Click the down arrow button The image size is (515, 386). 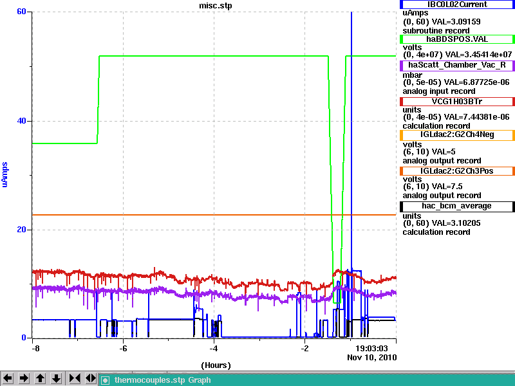57,378
